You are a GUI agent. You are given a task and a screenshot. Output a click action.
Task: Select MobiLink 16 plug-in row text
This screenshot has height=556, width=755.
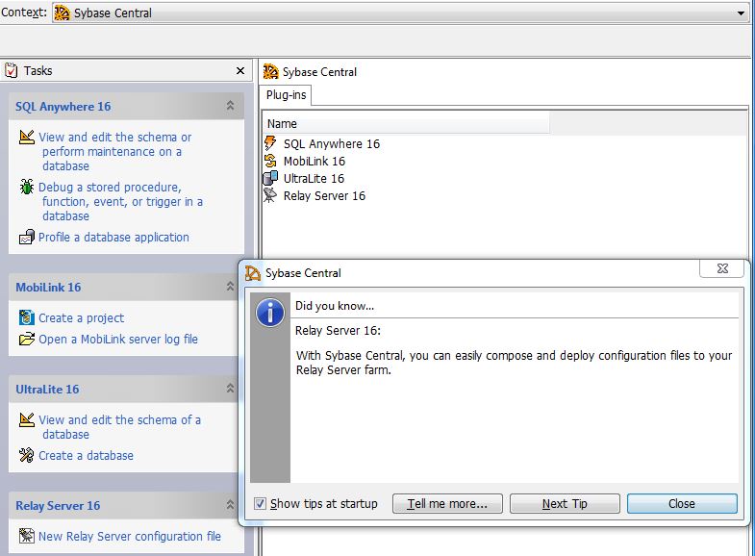click(315, 162)
